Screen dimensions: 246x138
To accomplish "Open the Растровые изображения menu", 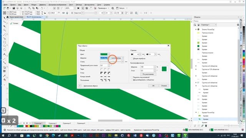I will [x=57, y=5].
